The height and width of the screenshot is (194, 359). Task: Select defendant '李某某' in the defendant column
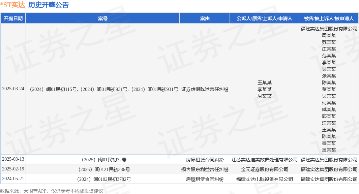tap(329, 62)
